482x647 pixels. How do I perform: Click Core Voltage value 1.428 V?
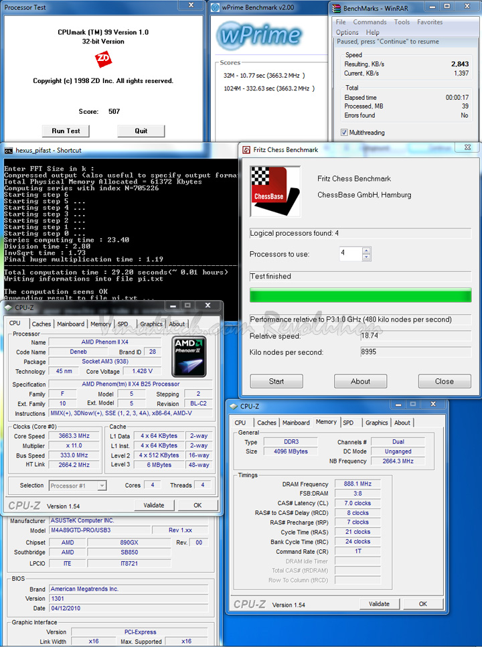click(x=142, y=371)
